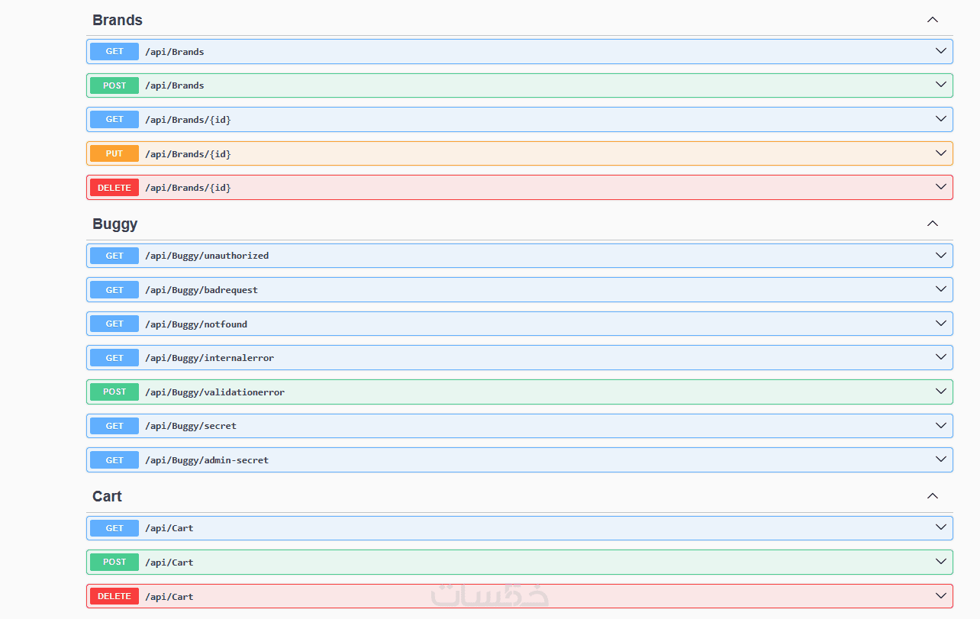Click the GET badge for Buggy notfound

[x=114, y=324]
